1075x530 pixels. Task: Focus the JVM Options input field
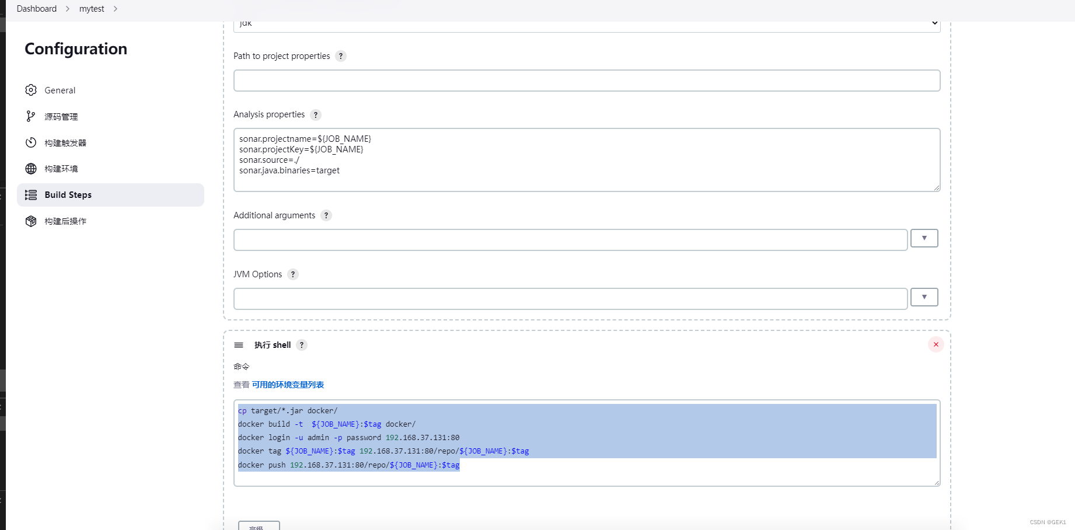pyautogui.click(x=570, y=299)
